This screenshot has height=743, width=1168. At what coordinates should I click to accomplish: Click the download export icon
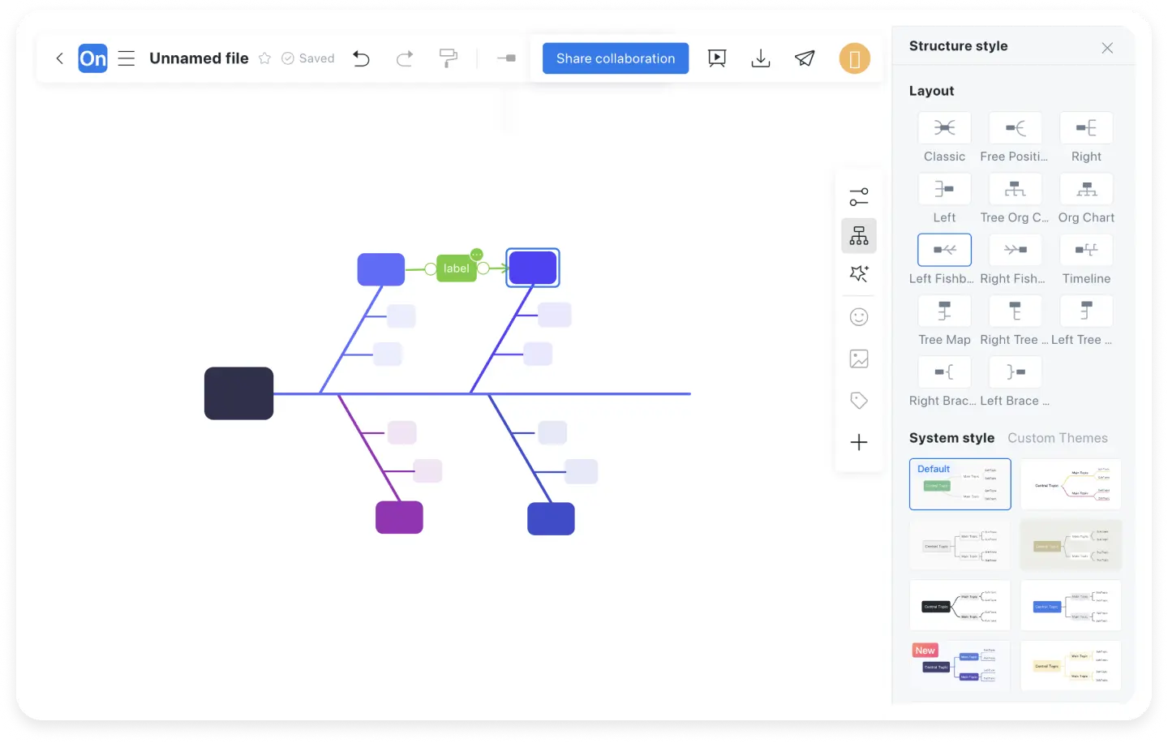(x=760, y=58)
